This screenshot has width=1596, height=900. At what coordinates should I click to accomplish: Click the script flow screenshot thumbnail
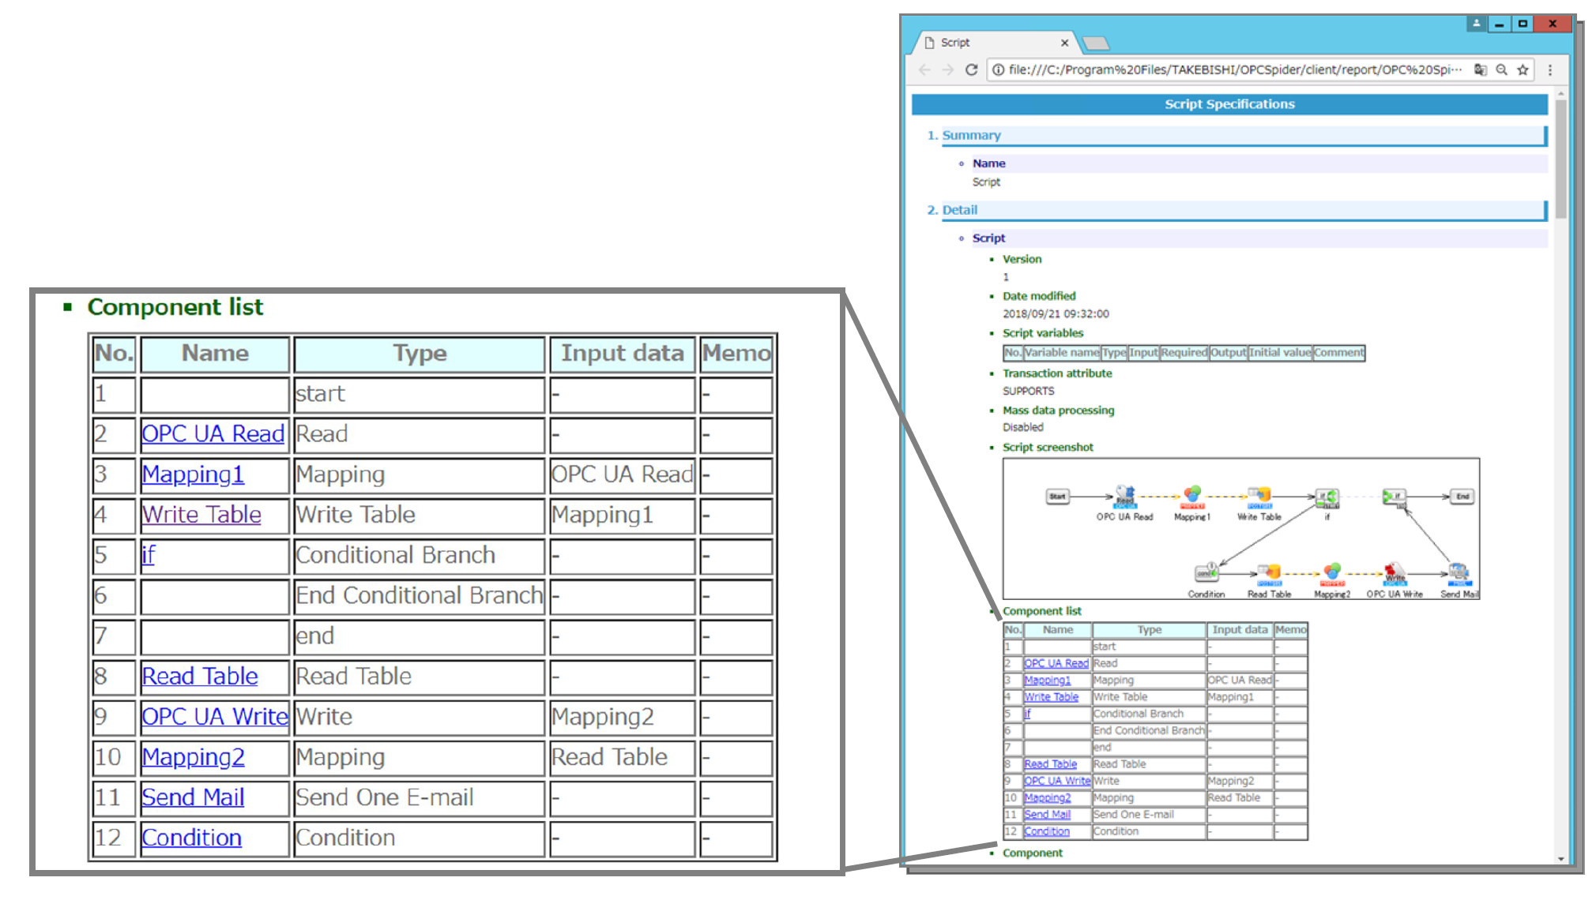[1240, 528]
